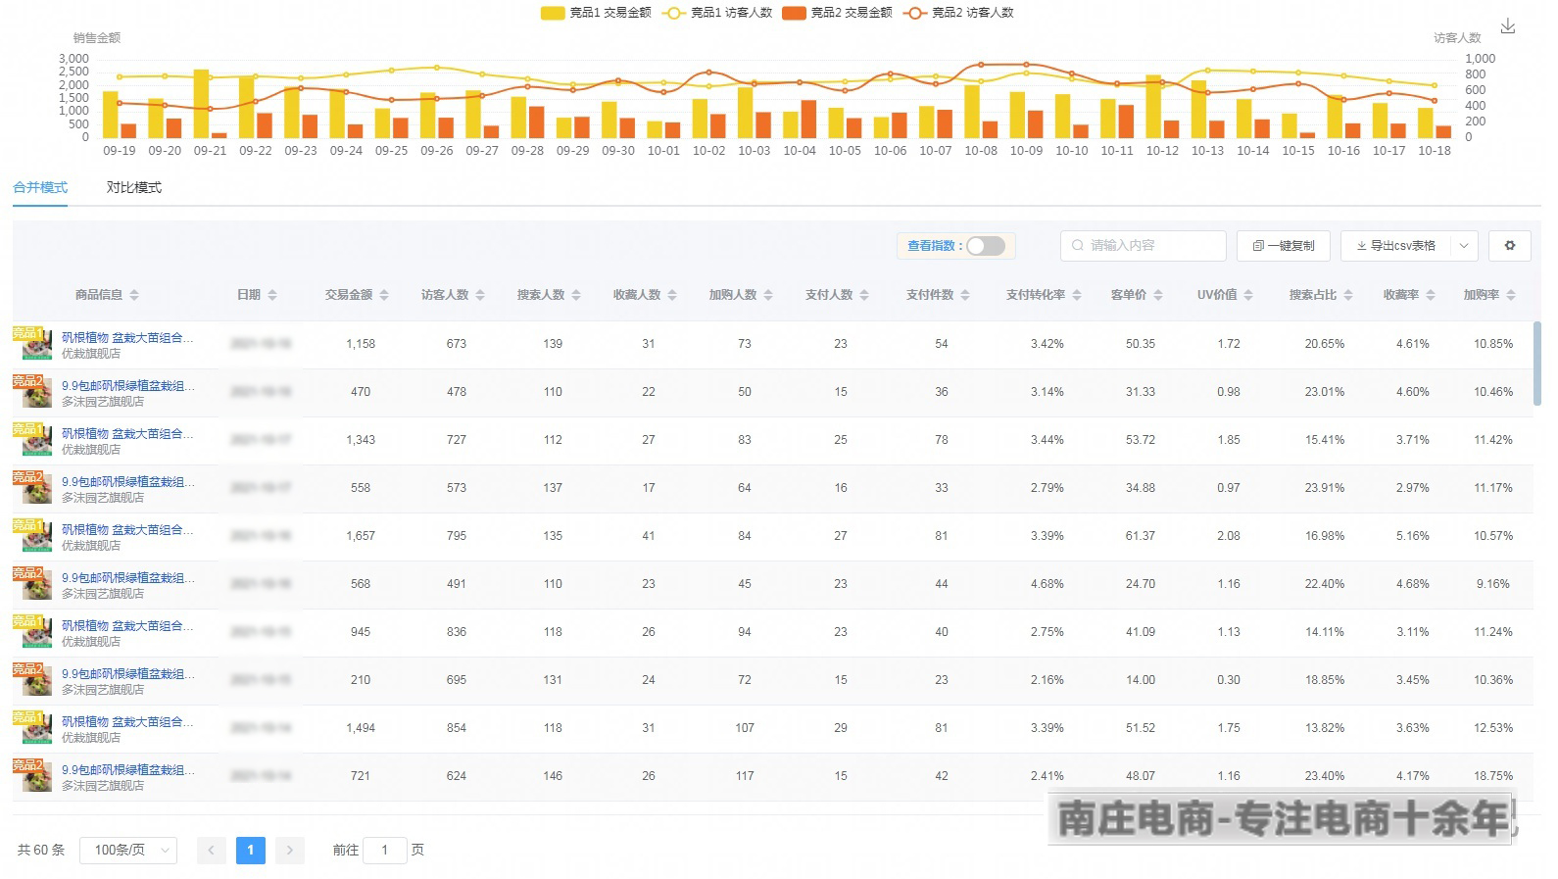Sort by UV价值 sort arrows
Viewport: 1558px width, 879px height.
[1249, 295]
